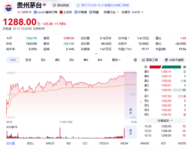Click the 市盈(TTM) value 19.77
This screenshot has height=149, width=191.
click(145, 49)
